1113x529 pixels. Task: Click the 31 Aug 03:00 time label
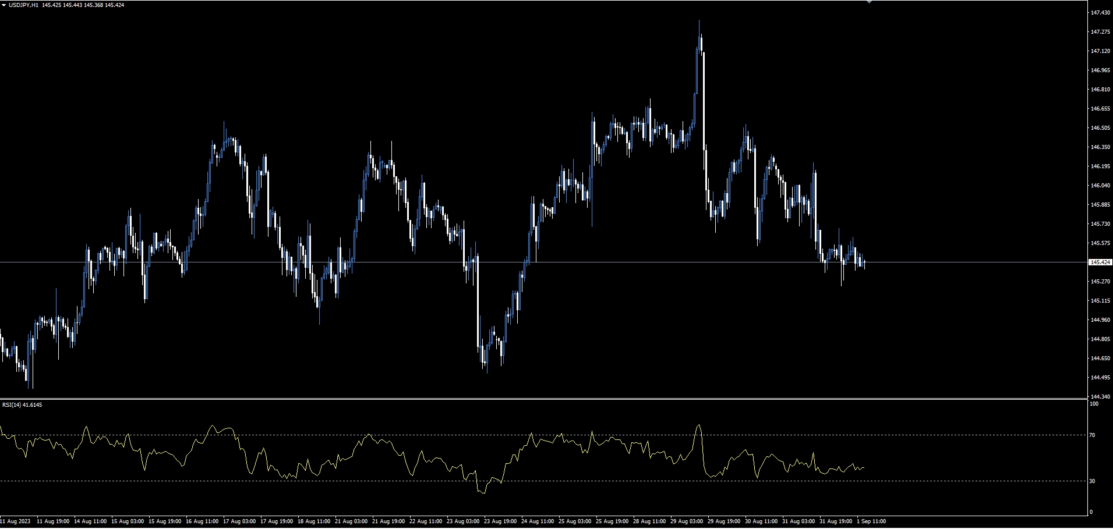point(798,521)
